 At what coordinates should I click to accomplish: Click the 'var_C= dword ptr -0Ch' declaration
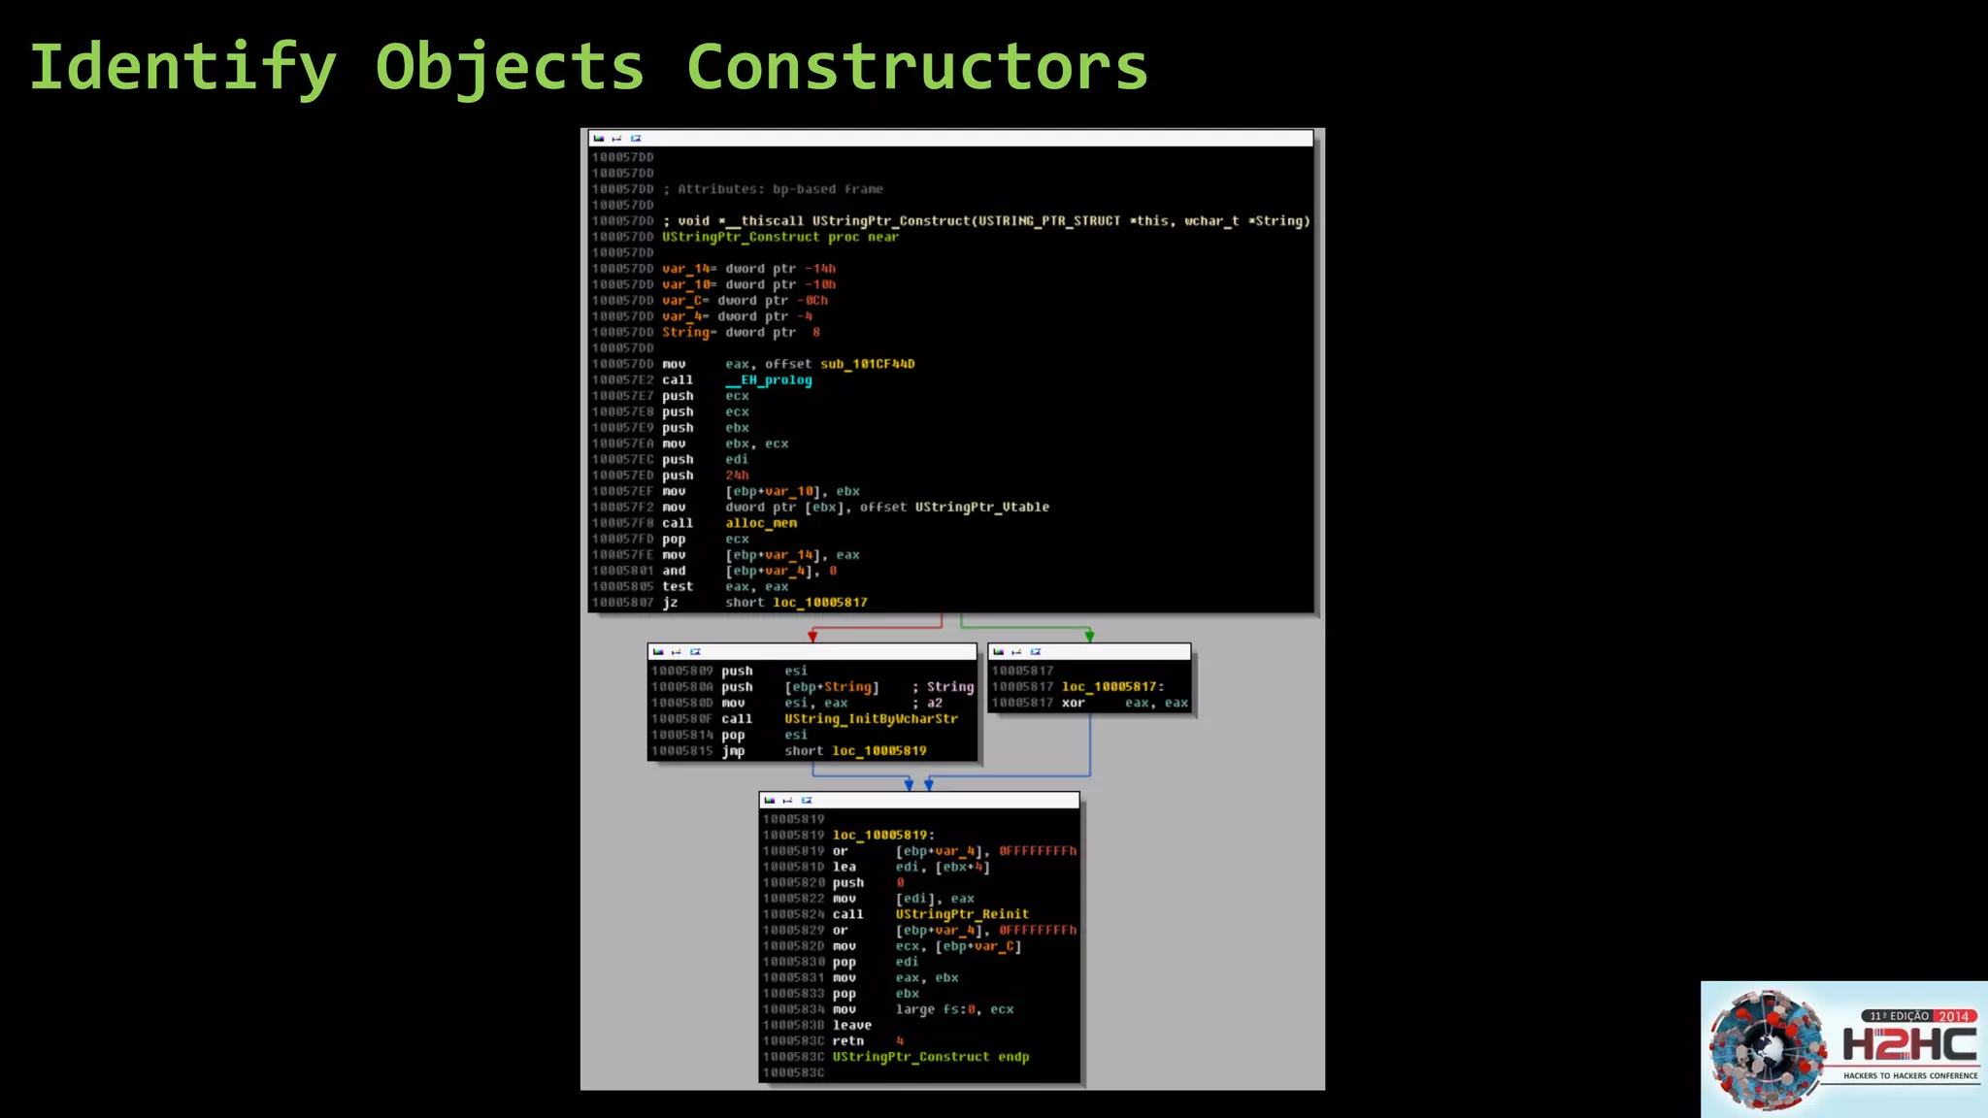pos(745,301)
